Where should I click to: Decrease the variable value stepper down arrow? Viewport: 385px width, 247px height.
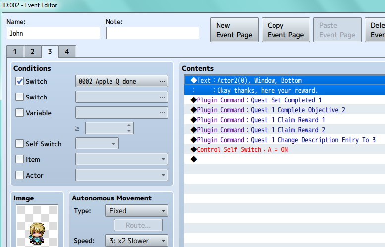click(129, 131)
